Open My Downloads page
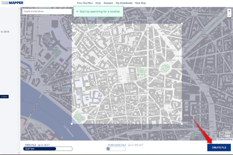This screenshot has width=233, height=155. click(x=124, y=3)
